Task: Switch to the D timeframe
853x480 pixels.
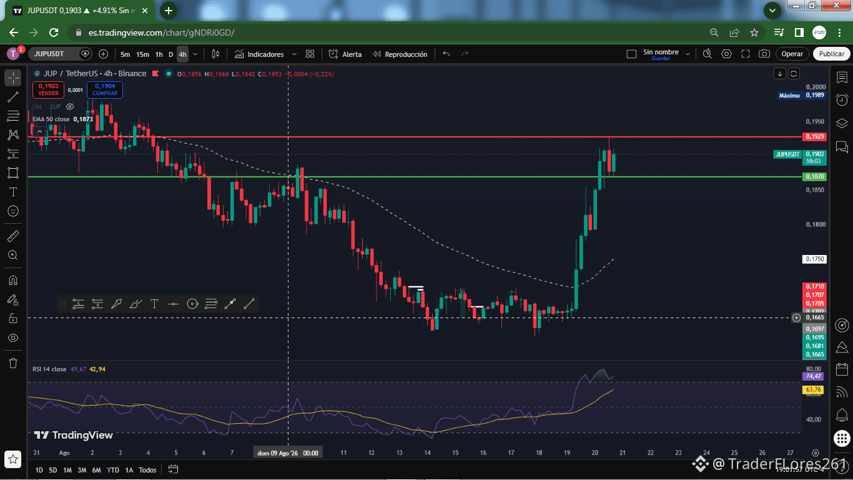Action: tap(170, 54)
